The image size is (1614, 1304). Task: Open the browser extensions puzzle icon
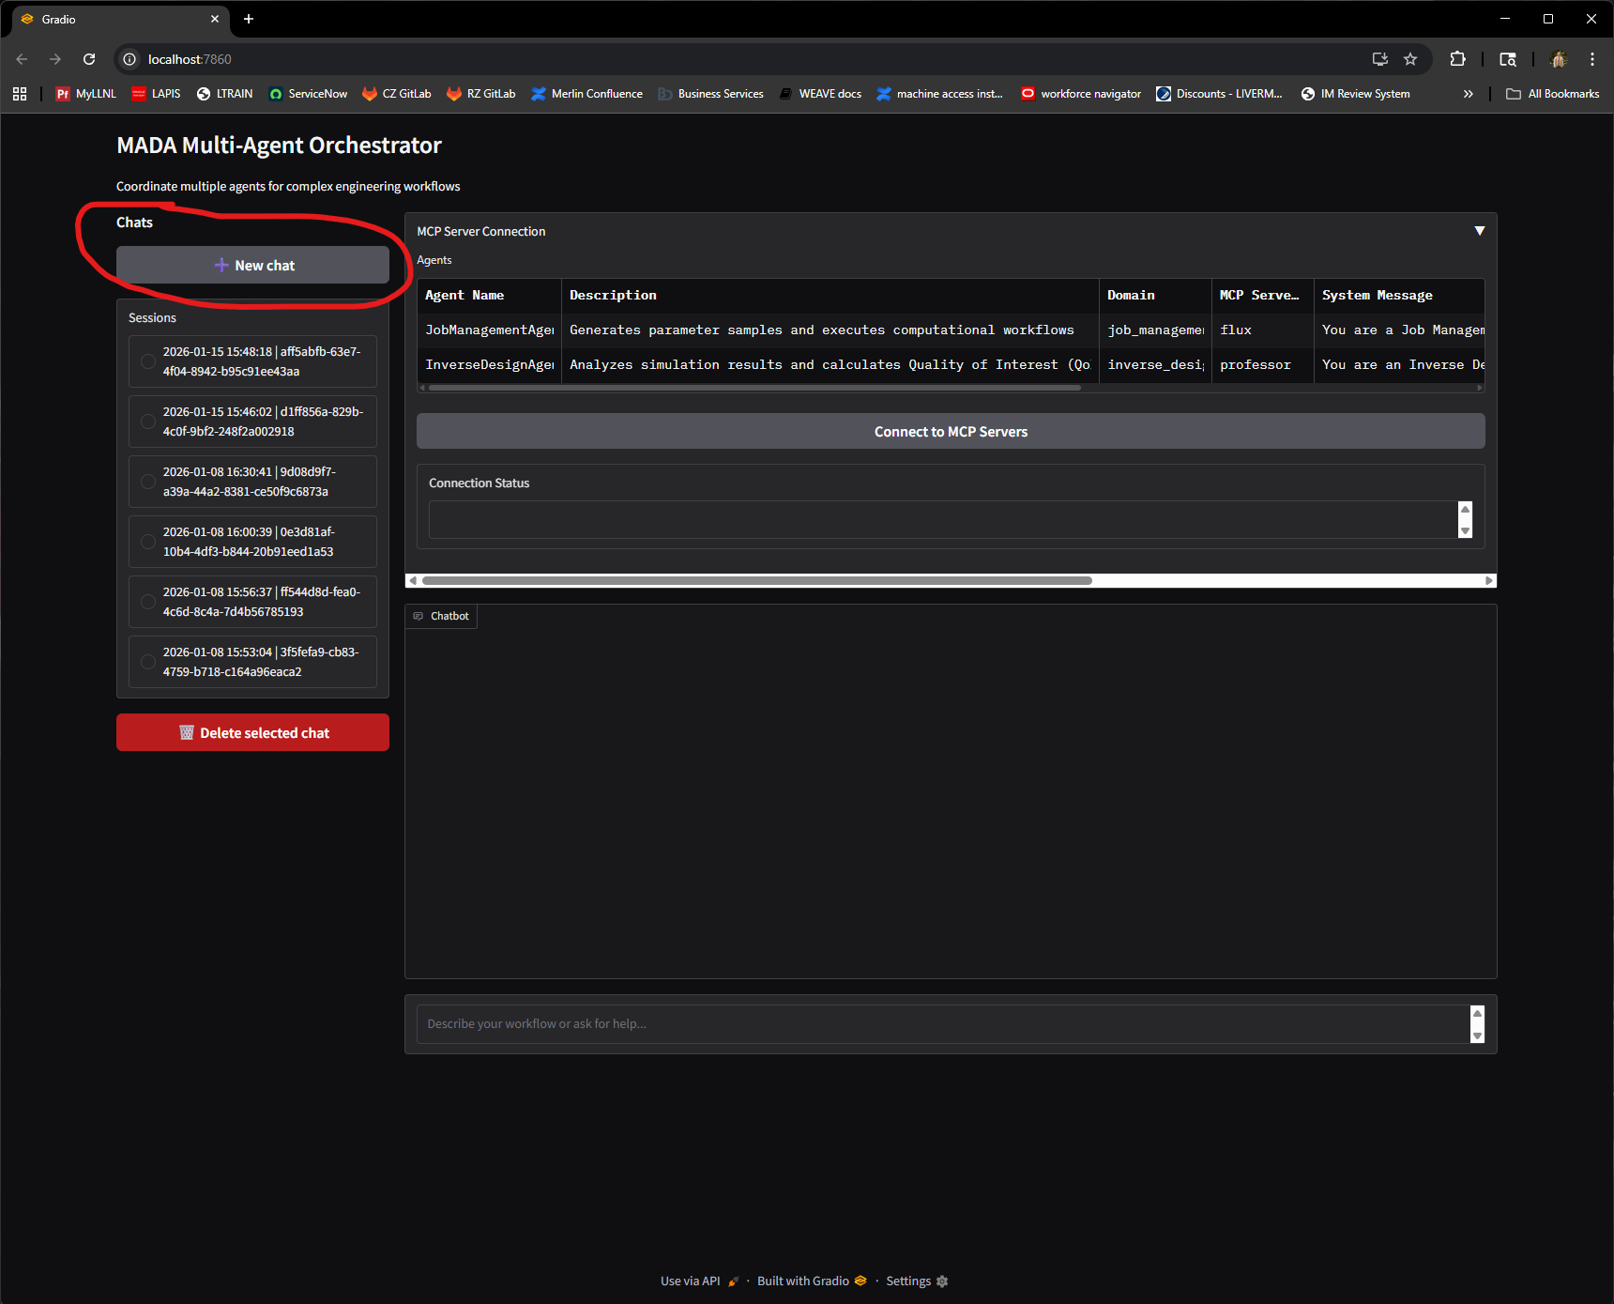click(1457, 59)
